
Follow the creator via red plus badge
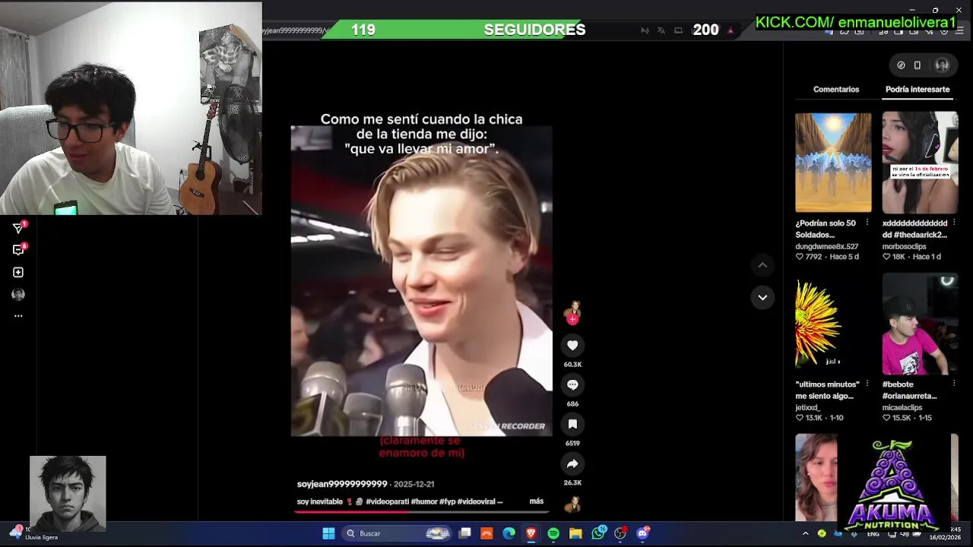point(572,320)
